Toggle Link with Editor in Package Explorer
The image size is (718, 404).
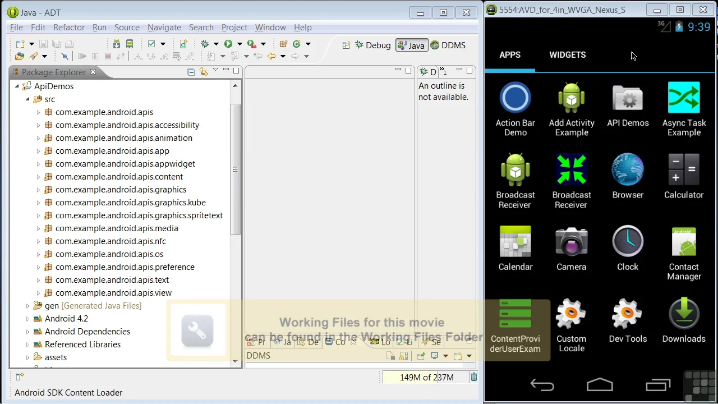203,72
